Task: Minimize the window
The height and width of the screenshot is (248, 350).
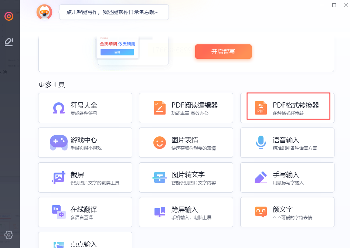Action: point(322,5)
